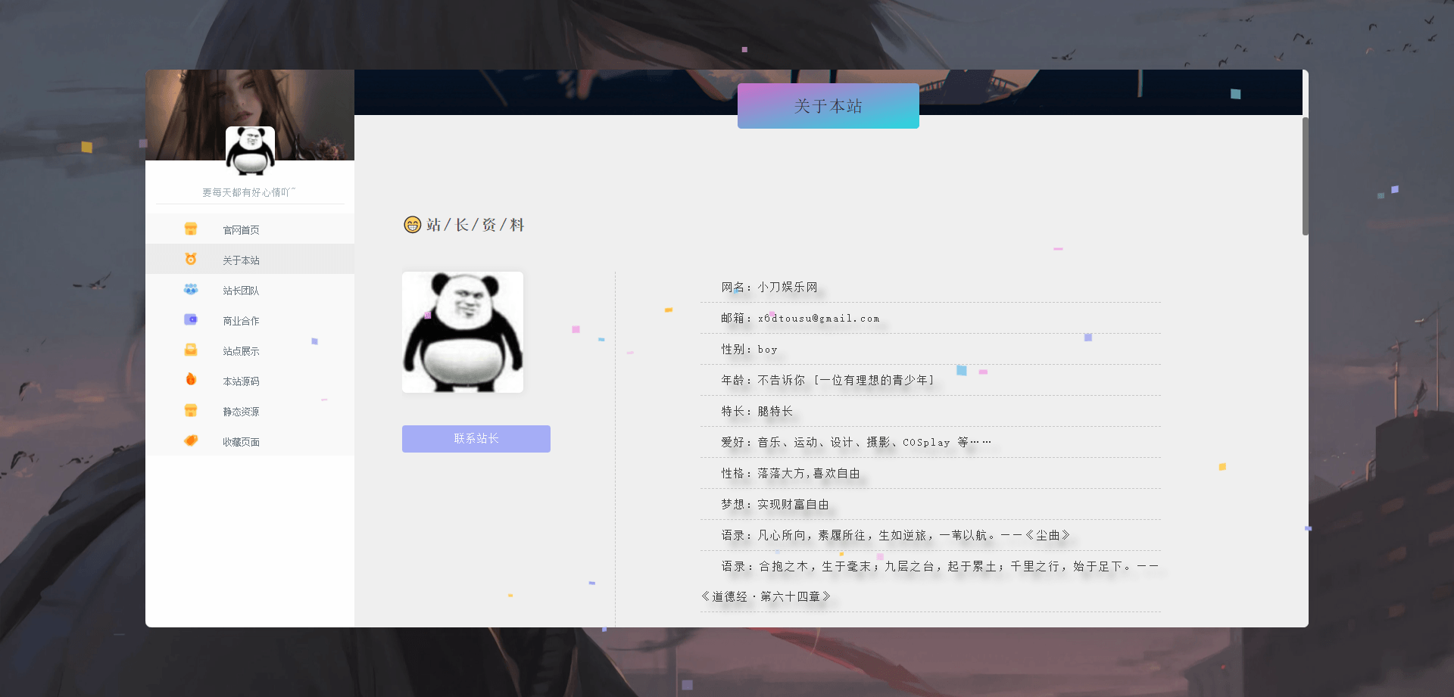Select the 商业合作 sidebar entry

pos(240,320)
